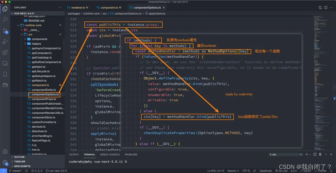
Task: Open errors and warnings status indicator
Action: click(37, 171)
